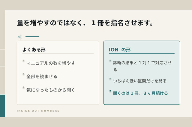Viewport: 192px width, 127px height.
Task: Click the bullet dot before 診断の結果と 1 対 1
Action: (110, 60)
